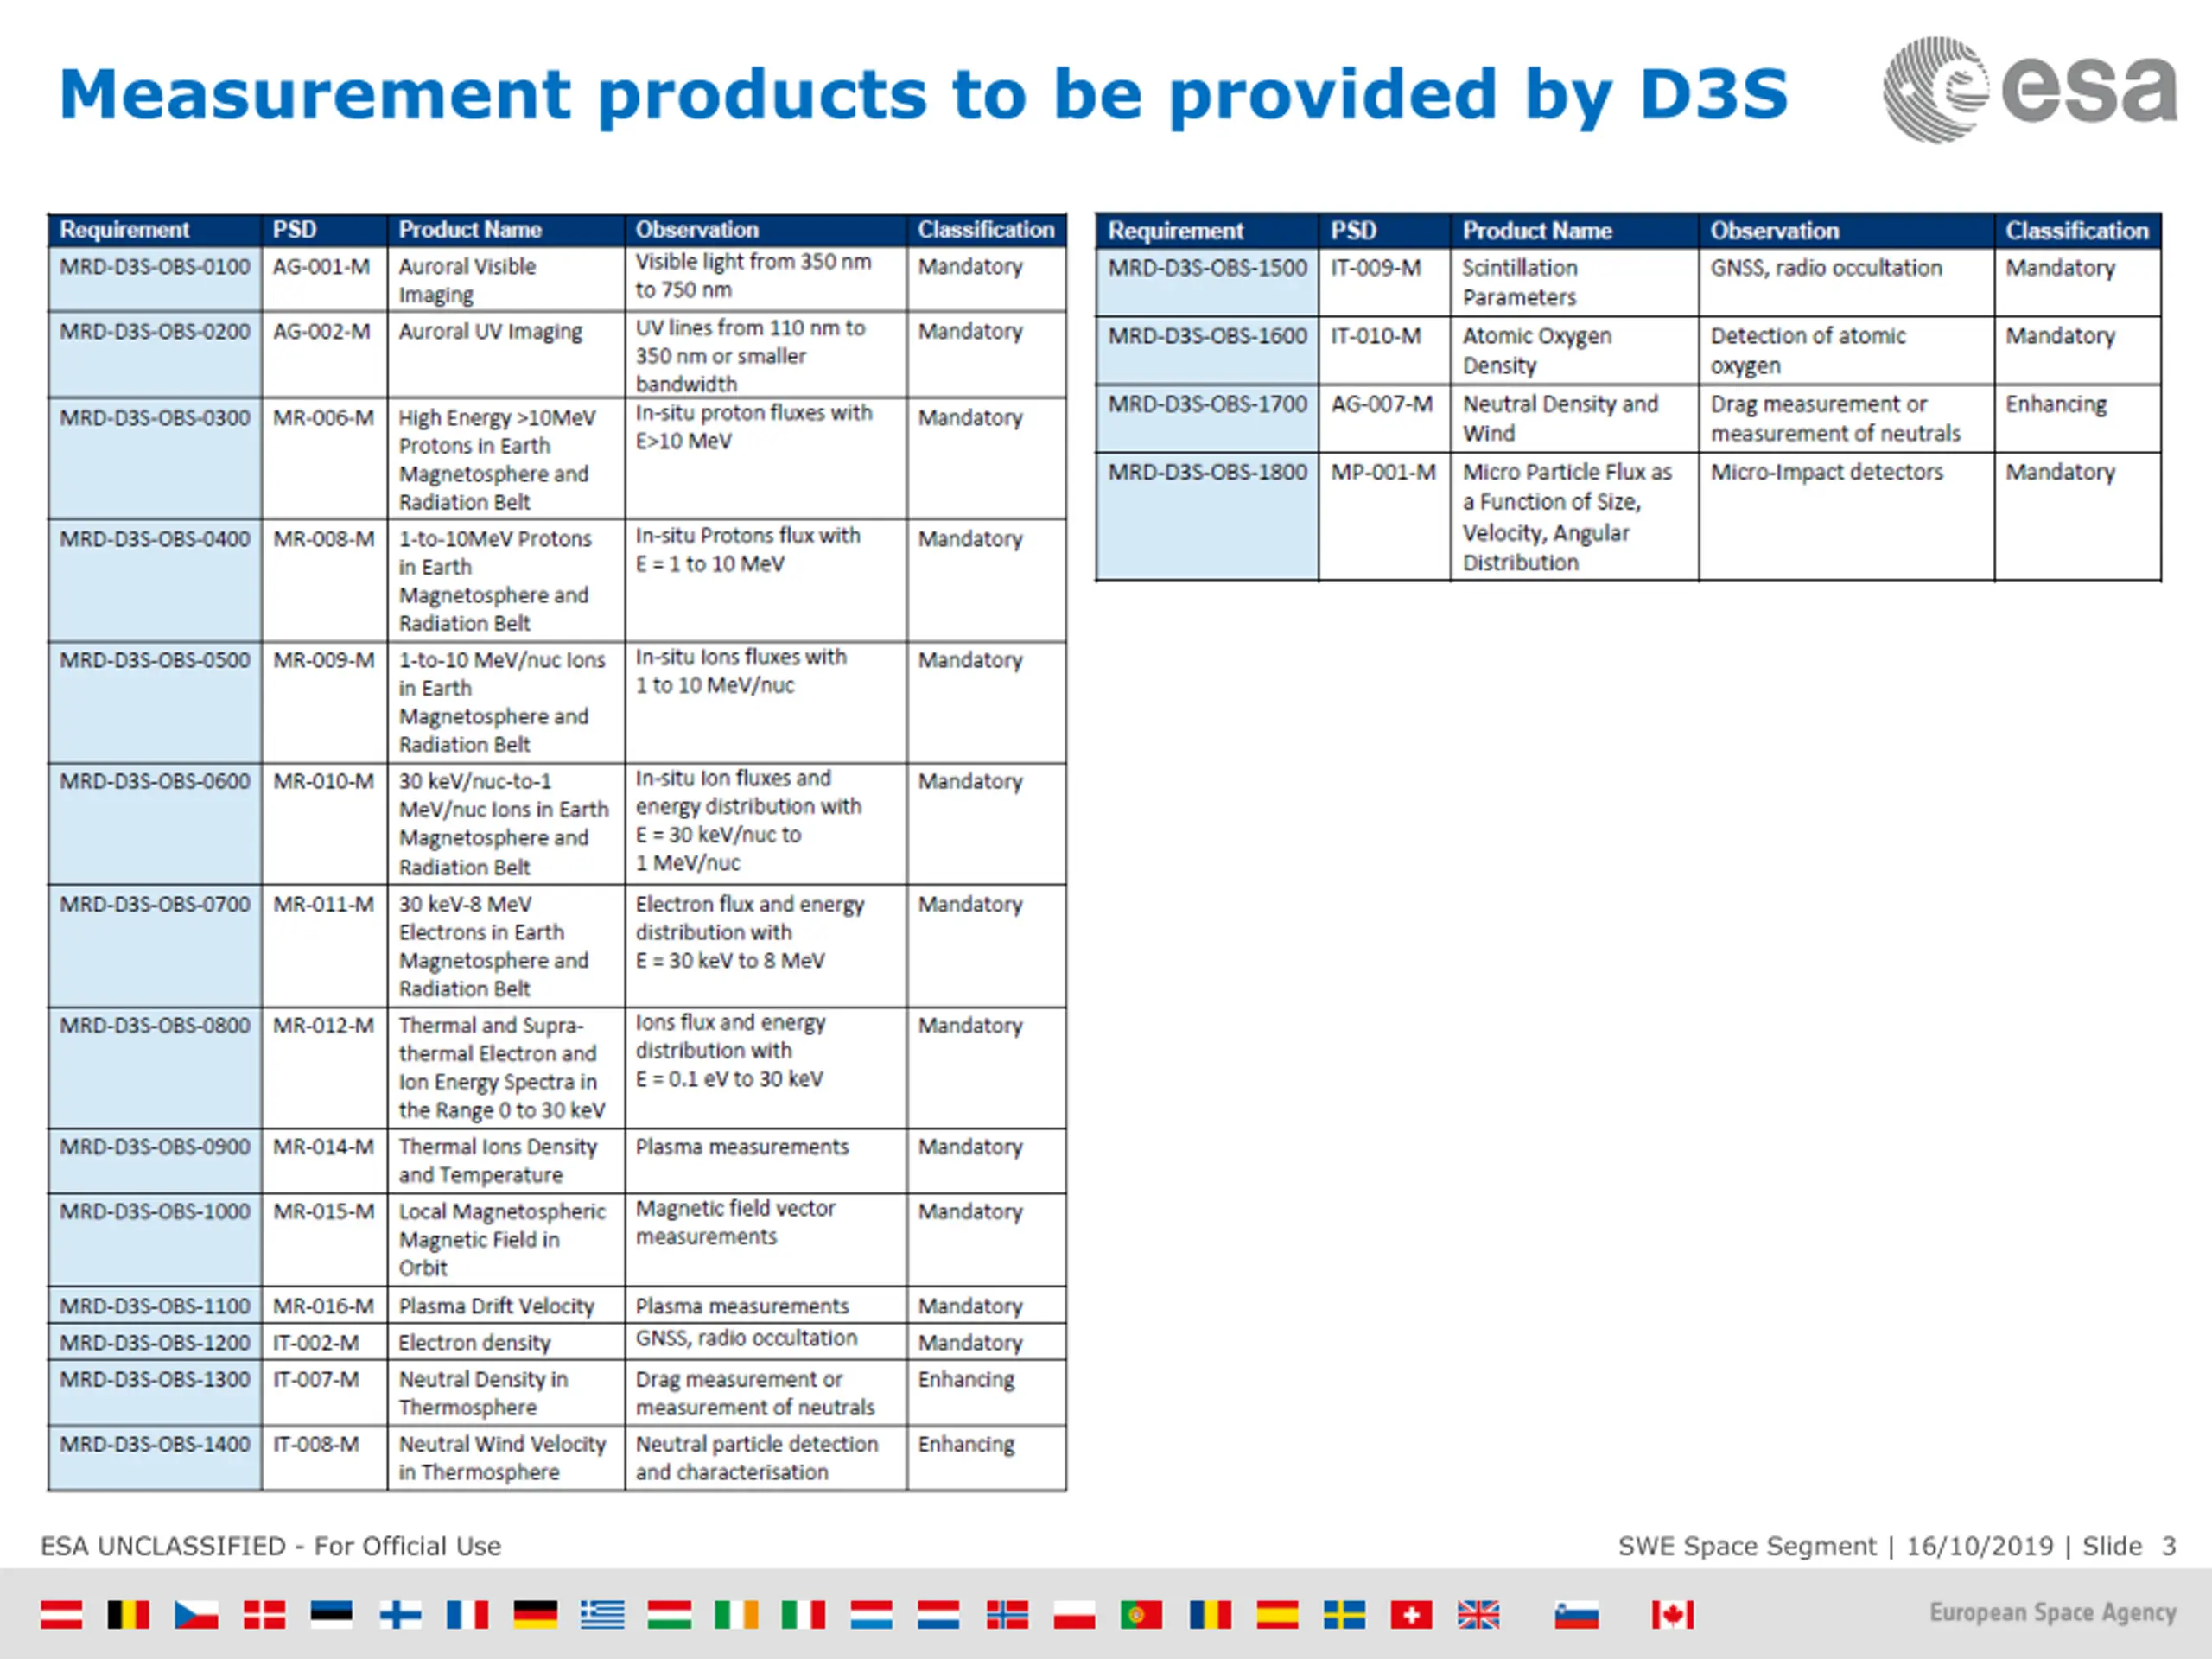Click the Estonia flag icon
This screenshot has width=2212, height=1659.
point(331,1614)
